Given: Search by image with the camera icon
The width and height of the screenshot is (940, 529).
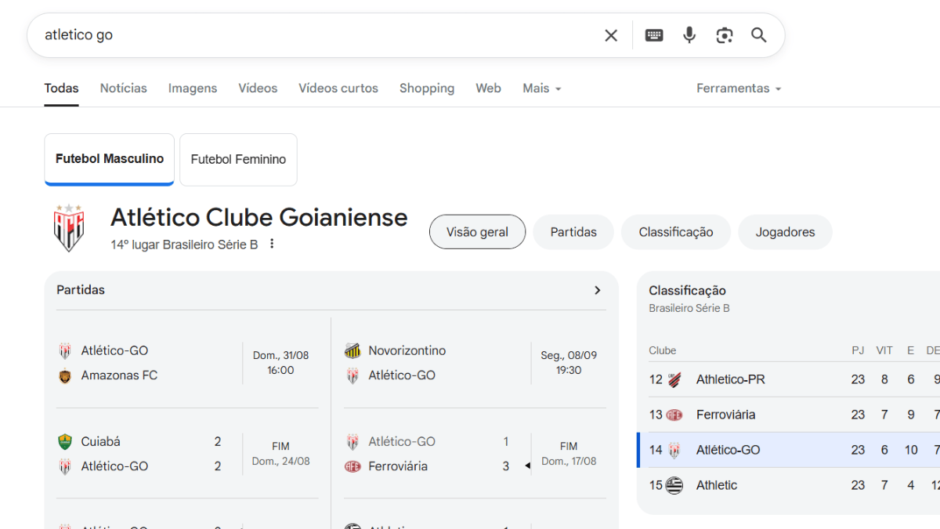Looking at the screenshot, I should click(x=725, y=35).
